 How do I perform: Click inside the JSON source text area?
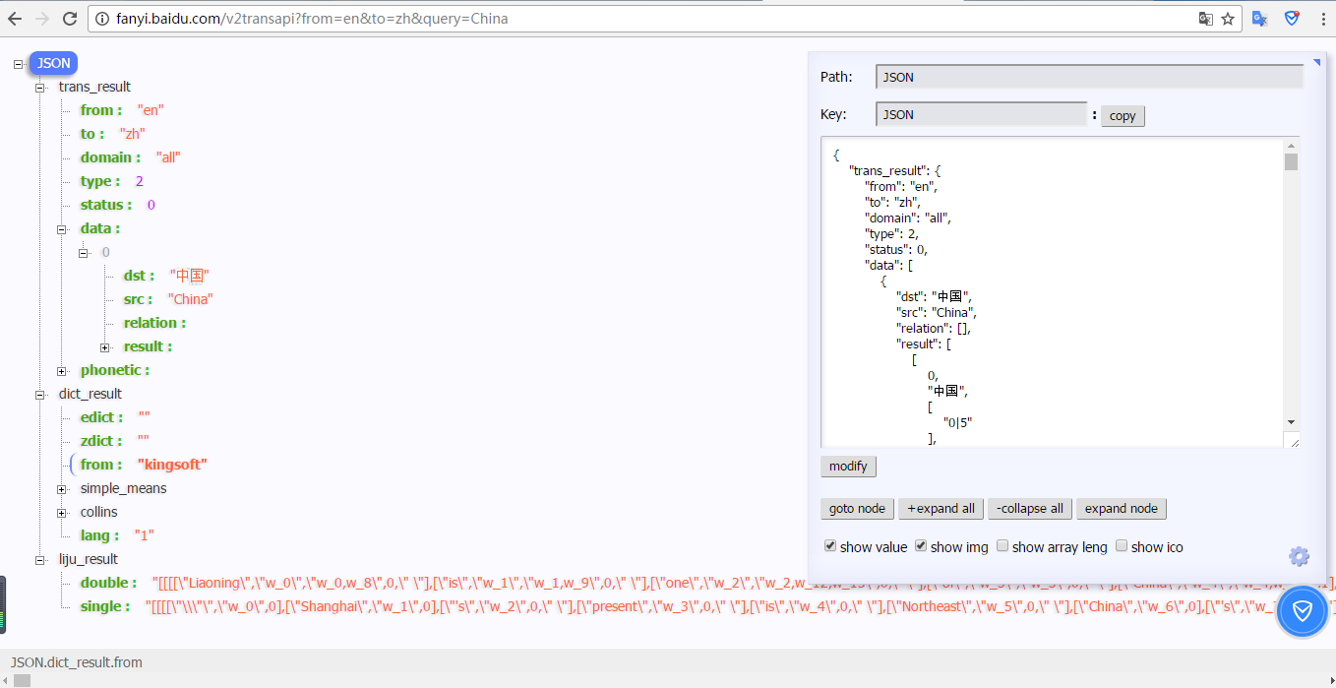click(x=1053, y=291)
